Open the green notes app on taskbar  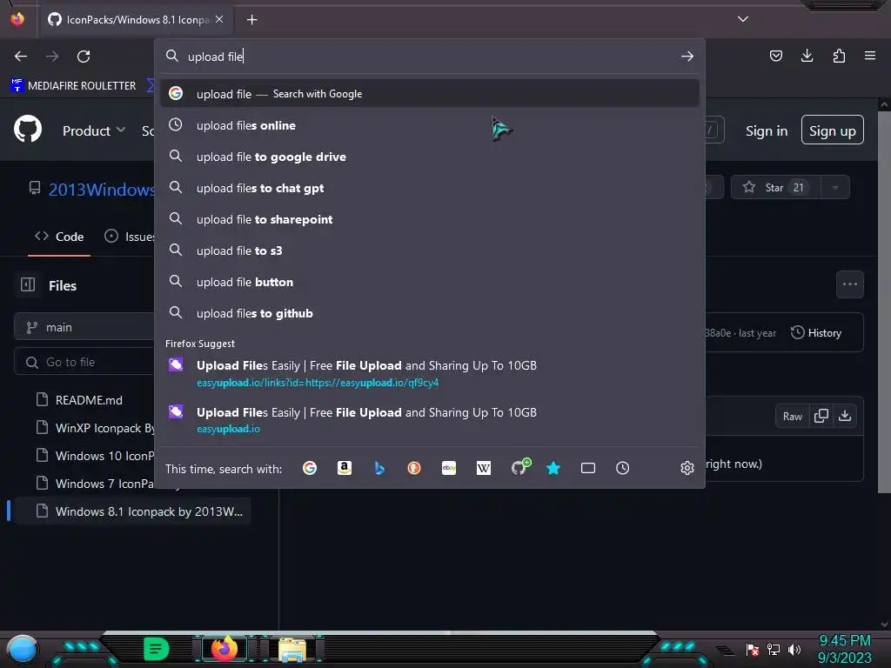pyautogui.click(x=157, y=649)
